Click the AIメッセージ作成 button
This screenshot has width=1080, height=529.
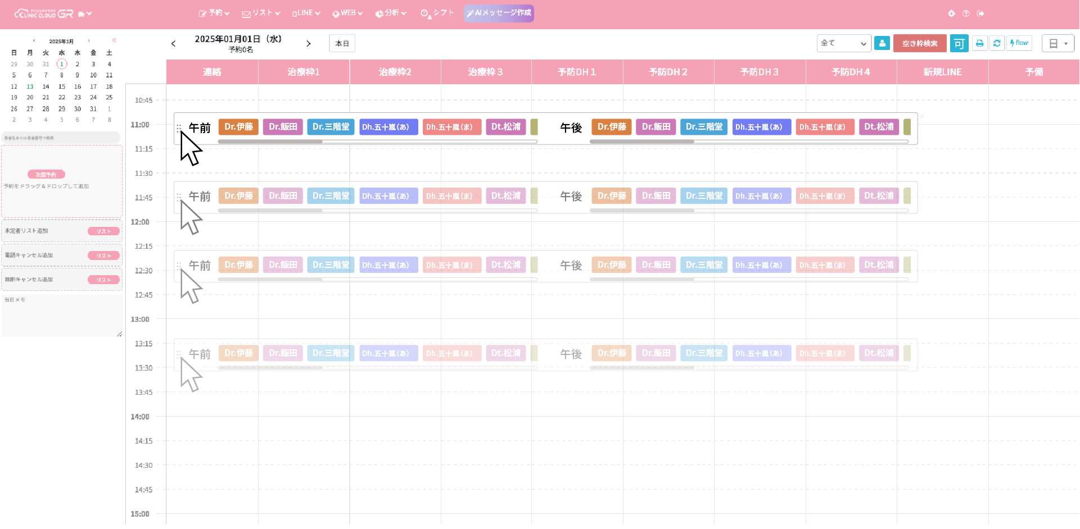click(x=499, y=13)
